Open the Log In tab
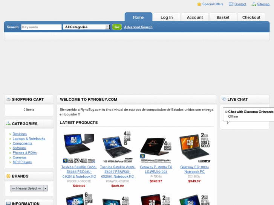 tap(167, 17)
